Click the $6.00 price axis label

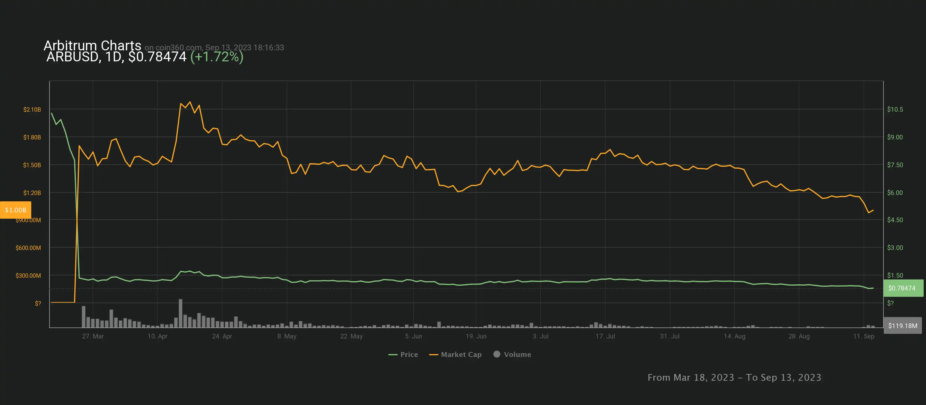895,193
